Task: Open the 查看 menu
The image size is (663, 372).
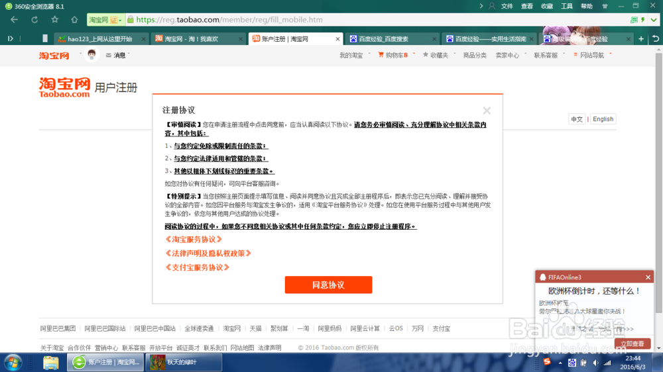Action: click(527, 6)
